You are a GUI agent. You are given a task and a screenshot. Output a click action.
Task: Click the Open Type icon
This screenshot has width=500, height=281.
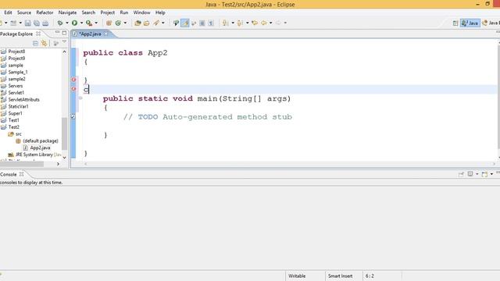click(137, 23)
